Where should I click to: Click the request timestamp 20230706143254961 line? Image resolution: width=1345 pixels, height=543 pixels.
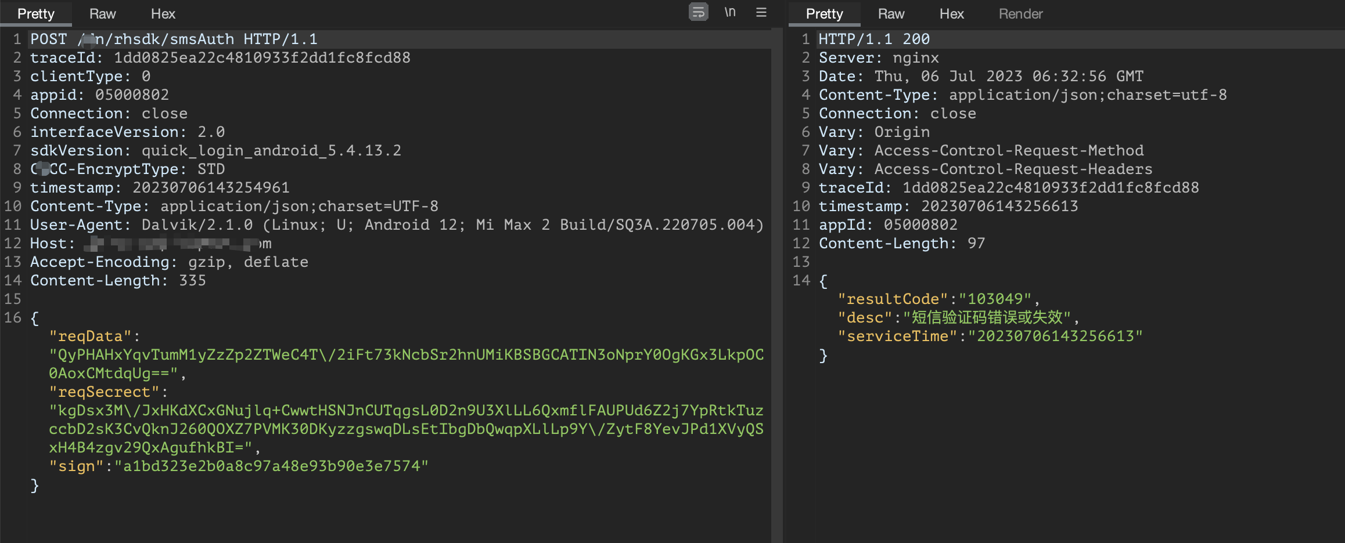pyautogui.click(x=160, y=188)
